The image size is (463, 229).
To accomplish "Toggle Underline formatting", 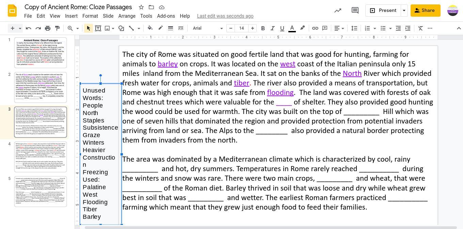I will tap(282, 28).
